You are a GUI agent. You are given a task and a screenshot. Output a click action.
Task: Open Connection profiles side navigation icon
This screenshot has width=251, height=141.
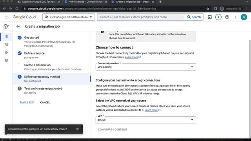pyautogui.click(x=6, y=45)
